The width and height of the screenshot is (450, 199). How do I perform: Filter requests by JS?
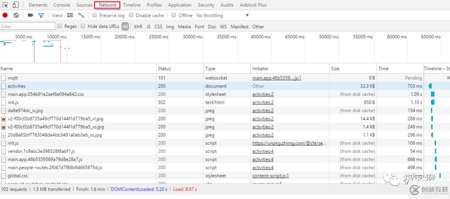pyautogui.click(x=148, y=26)
